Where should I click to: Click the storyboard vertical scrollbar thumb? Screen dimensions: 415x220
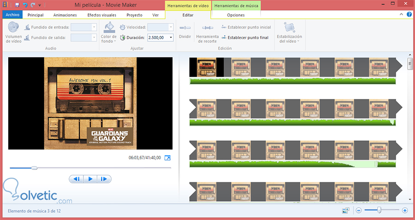click(410, 64)
